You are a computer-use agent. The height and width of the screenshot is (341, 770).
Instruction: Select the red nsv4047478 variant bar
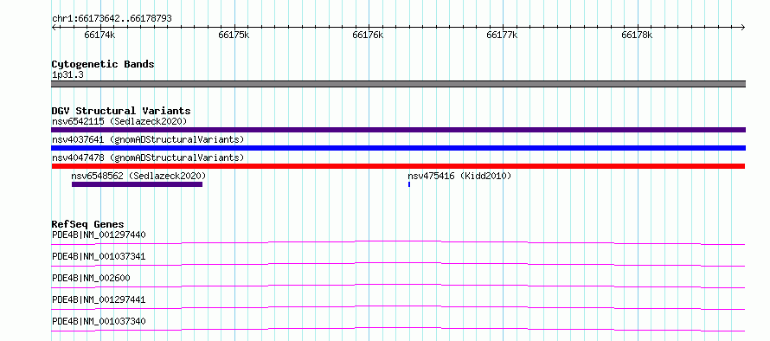pos(398,166)
